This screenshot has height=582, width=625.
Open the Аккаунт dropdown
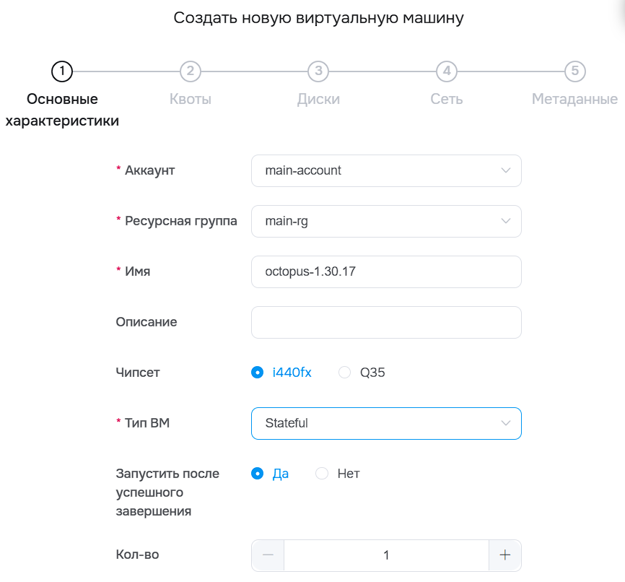(x=386, y=171)
